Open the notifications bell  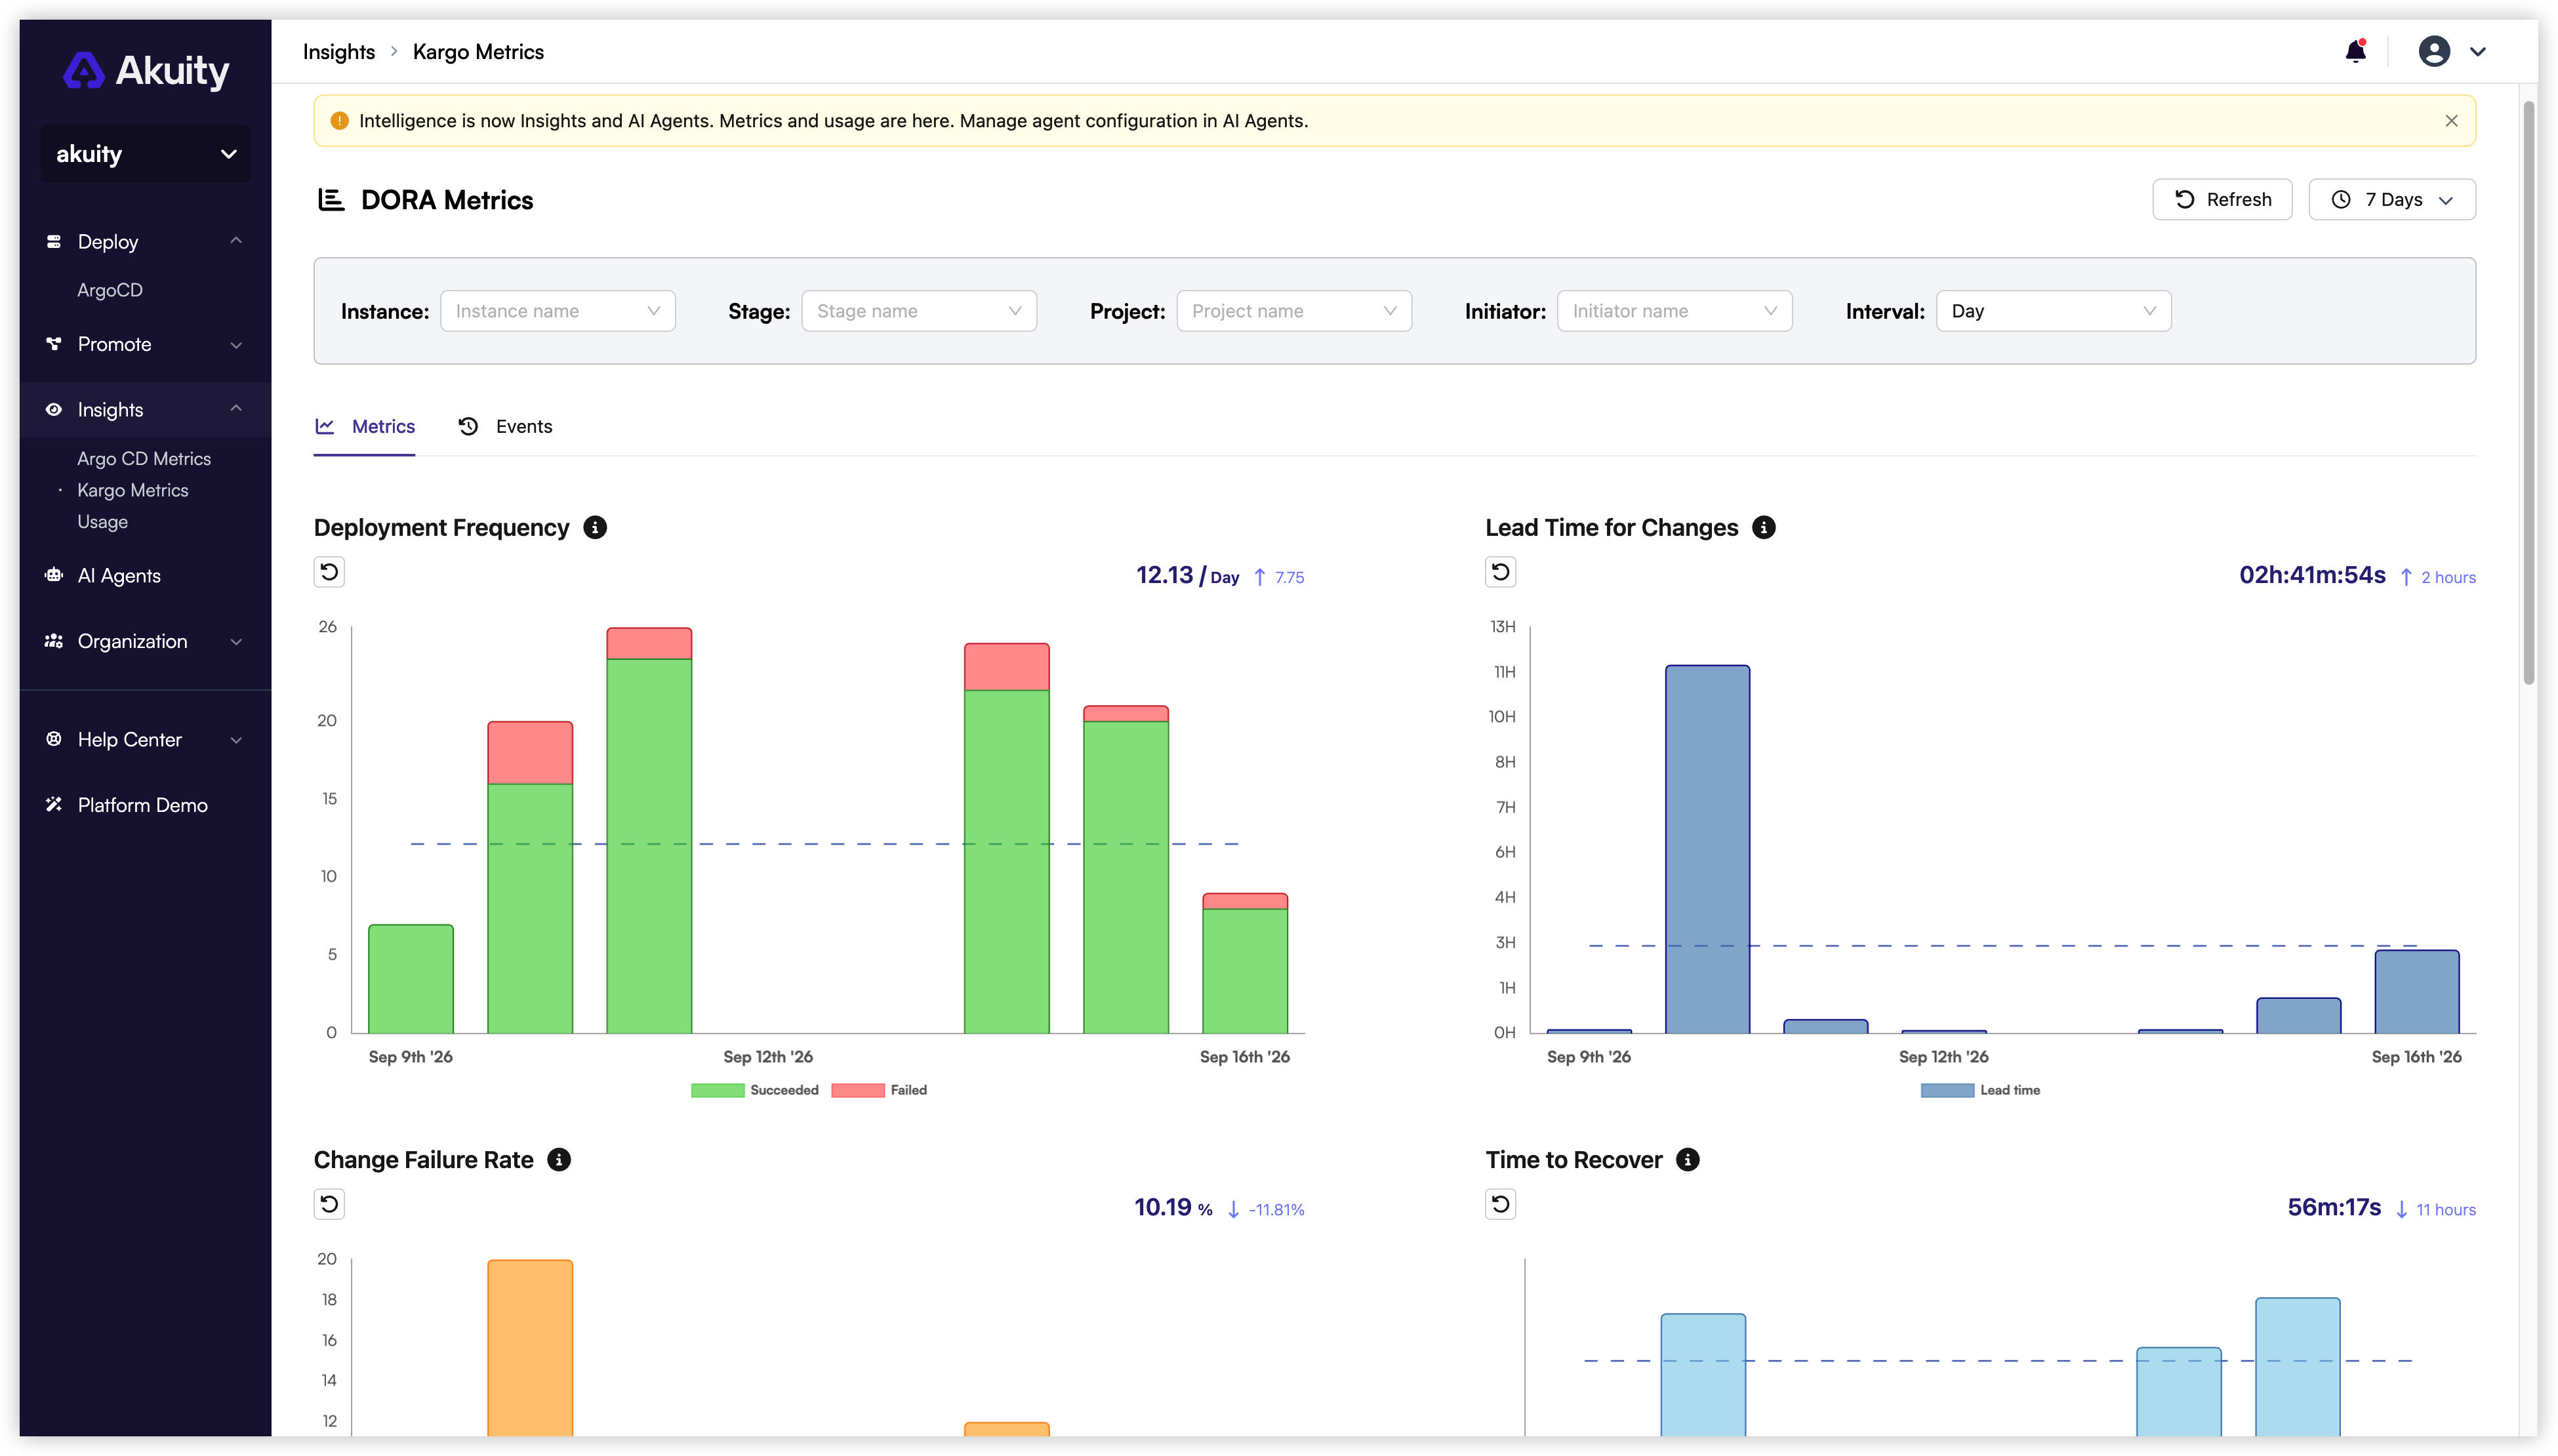pyautogui.click(x=2355, y=51)
